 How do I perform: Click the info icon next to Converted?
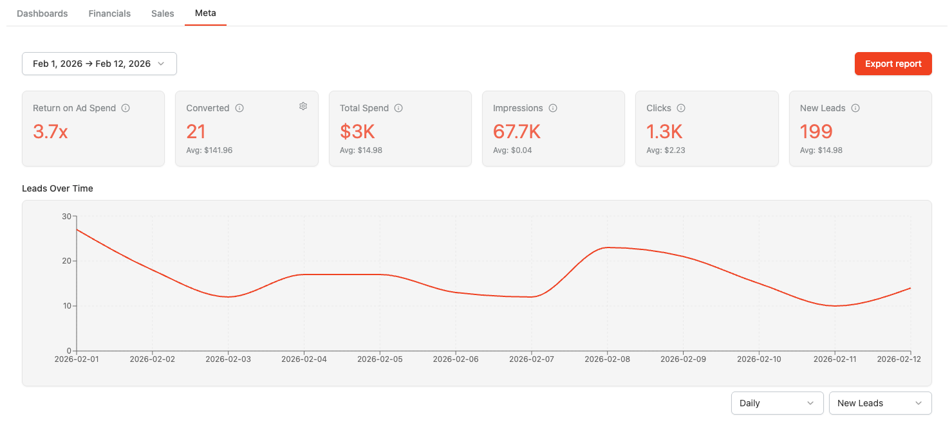(x=239, y=108)
